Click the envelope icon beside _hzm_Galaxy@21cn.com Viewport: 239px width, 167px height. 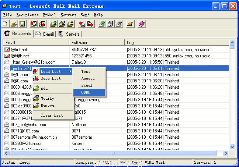(7, 62)
